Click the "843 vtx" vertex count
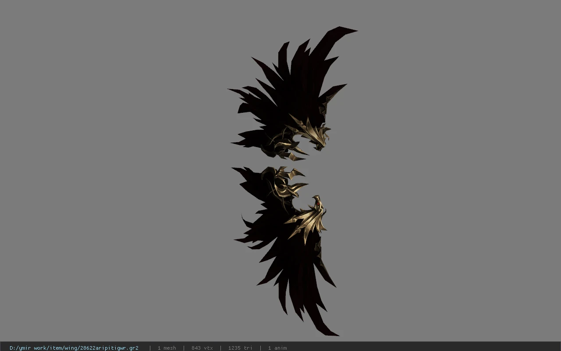The image size is (561, 351). pyautogui.click(x=202, y=348)
